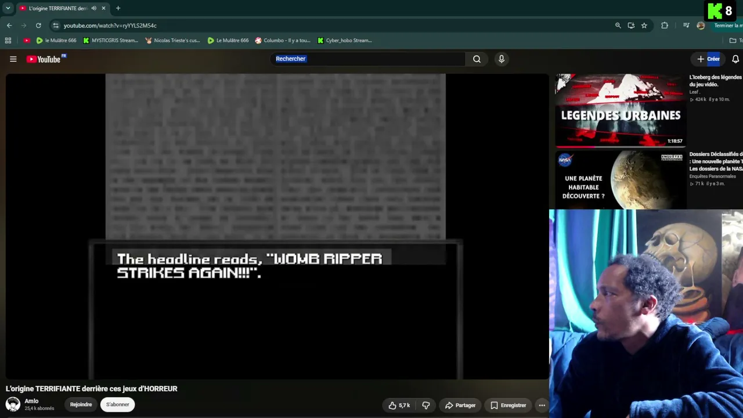Open the 'Enquêtes Paranormales' channel name

712,176
